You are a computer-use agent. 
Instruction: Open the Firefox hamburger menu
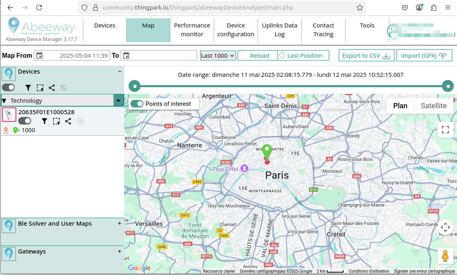click(x=448, y=8)
